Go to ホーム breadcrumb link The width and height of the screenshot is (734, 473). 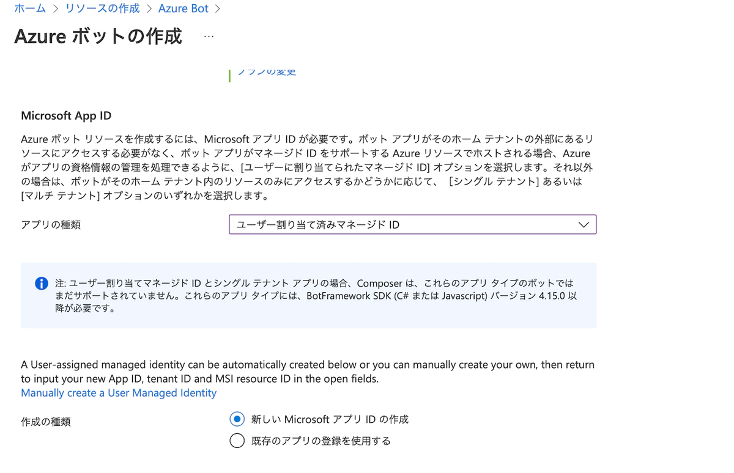tap(29, 9)
